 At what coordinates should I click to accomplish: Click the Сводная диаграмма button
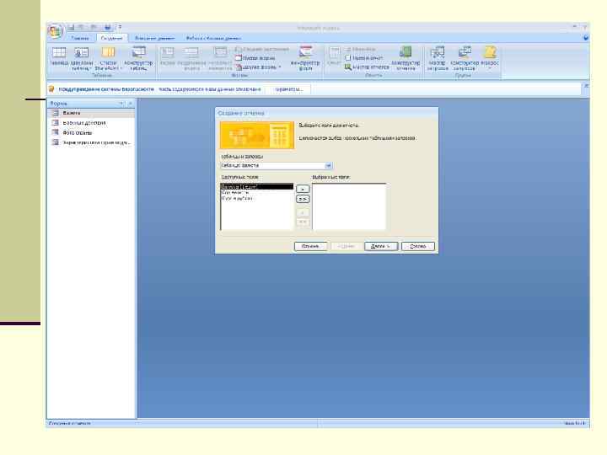[262, 50]
